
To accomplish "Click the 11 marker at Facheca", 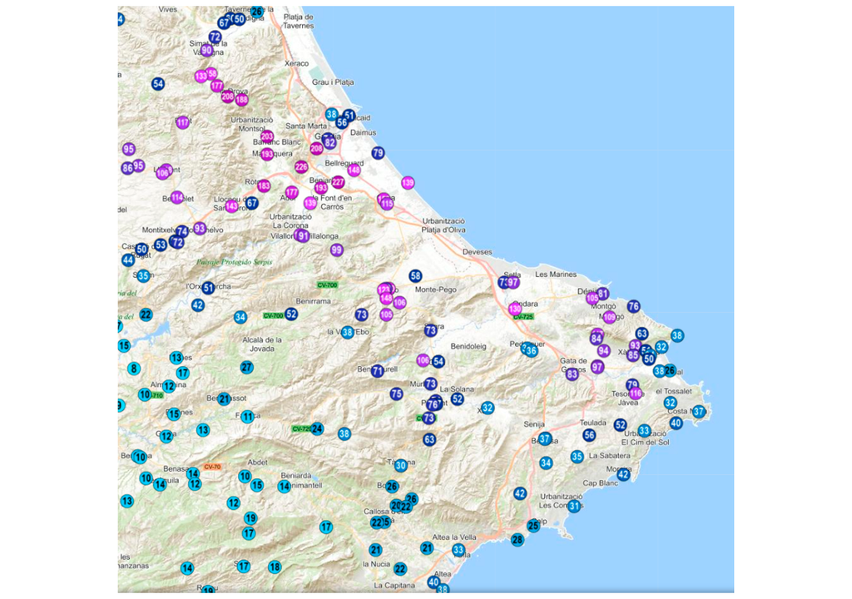I will (247, 417).
